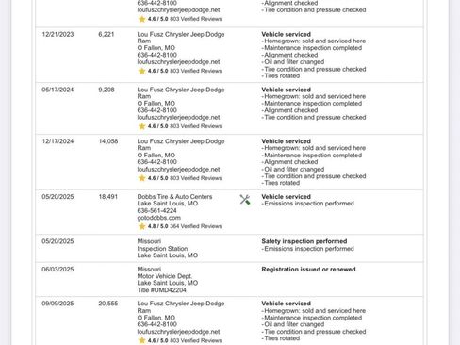
Task: Click the Dobbs phone number 636-561-4224
Action: tap(156, 210)
